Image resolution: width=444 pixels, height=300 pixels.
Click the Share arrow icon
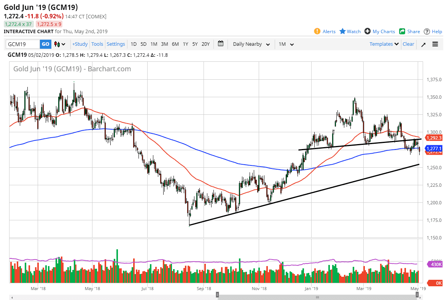[402, 31]
